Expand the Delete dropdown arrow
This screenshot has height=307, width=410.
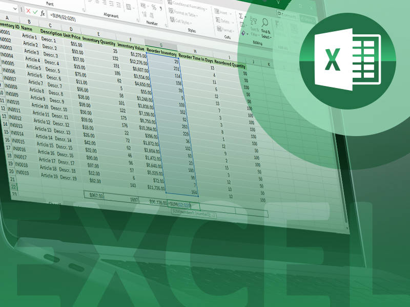[233, 22]
